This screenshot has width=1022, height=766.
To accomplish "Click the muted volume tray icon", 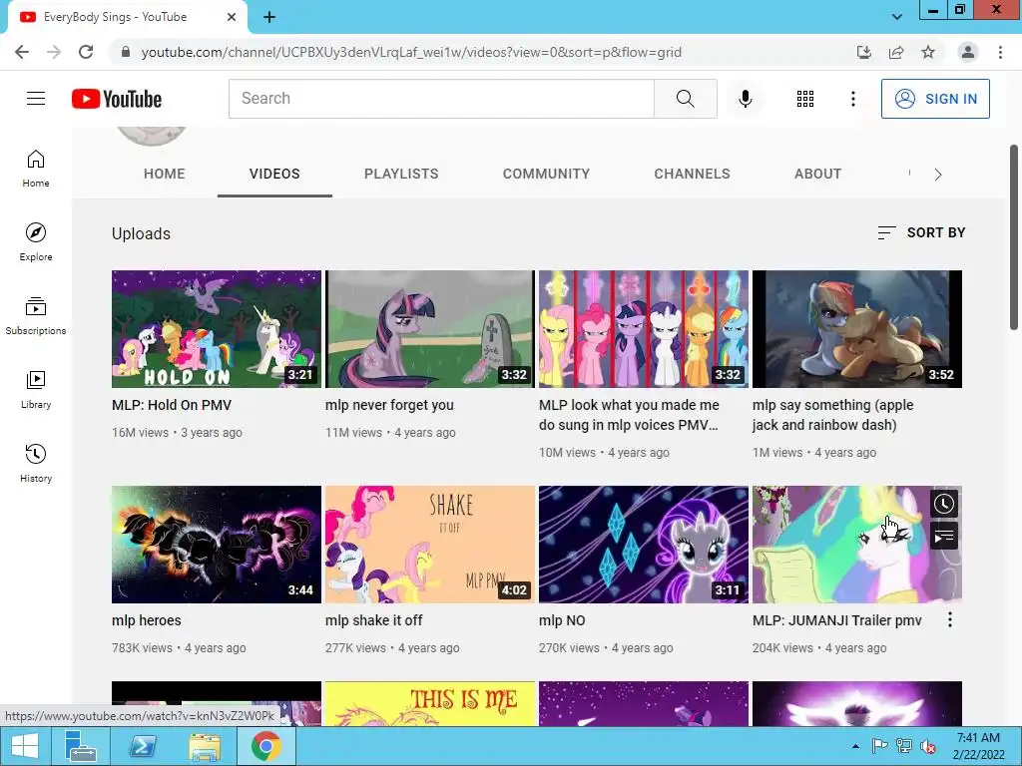I will [927, 746].
